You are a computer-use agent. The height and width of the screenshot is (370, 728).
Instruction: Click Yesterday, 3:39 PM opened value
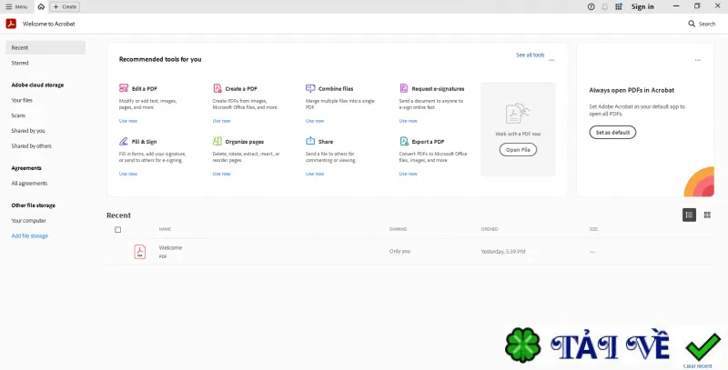[503, 252]
